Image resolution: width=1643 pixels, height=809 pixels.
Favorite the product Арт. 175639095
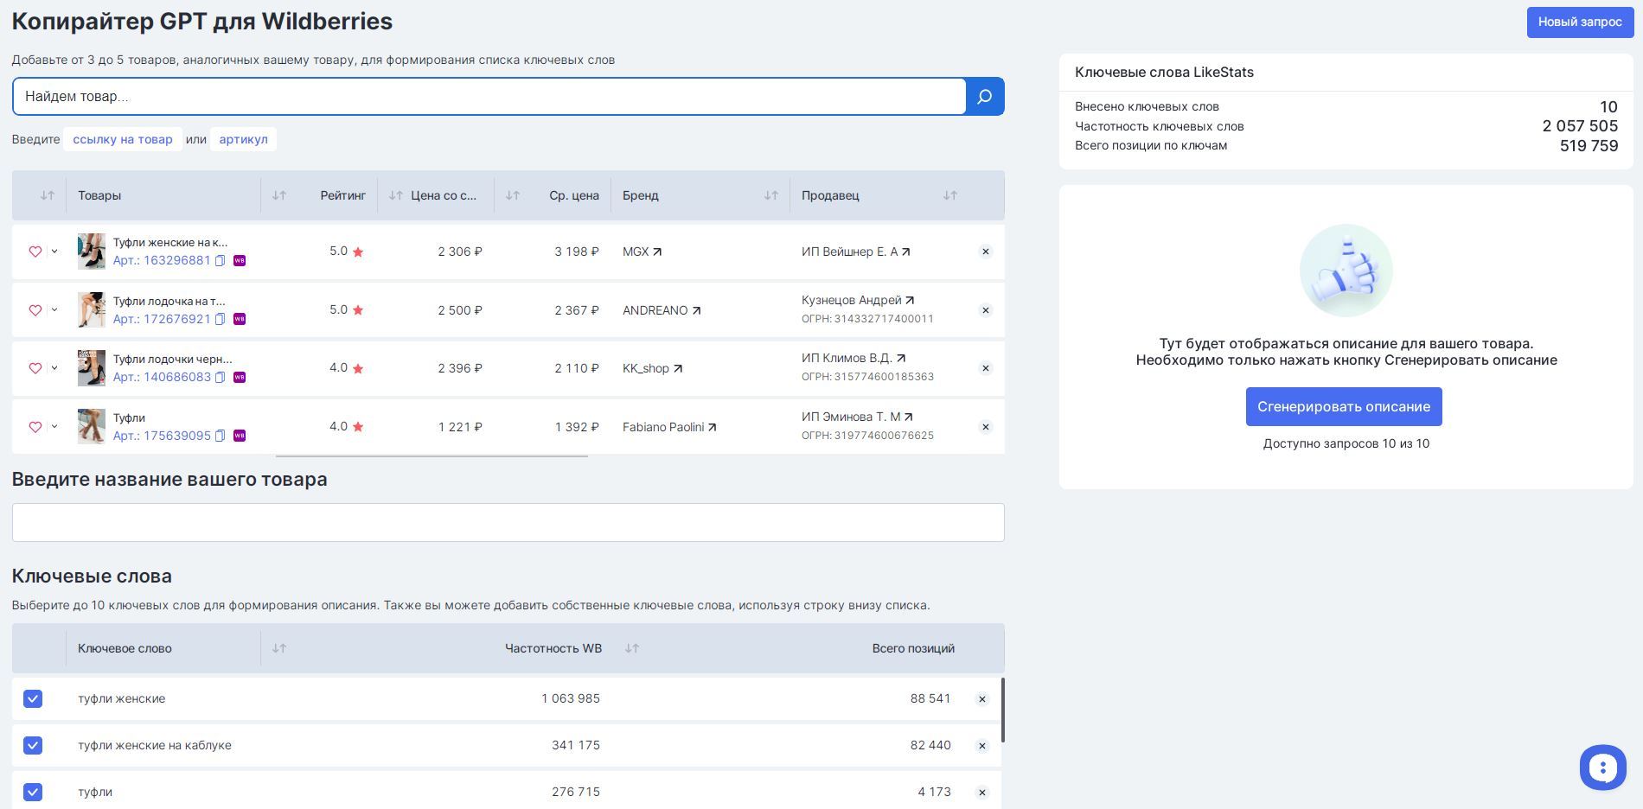[35, 427]
